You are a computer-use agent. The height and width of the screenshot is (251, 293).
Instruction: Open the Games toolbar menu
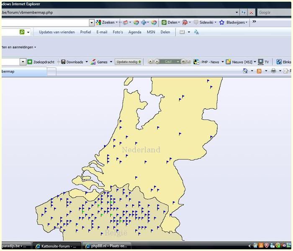click(x=101, y=62)
